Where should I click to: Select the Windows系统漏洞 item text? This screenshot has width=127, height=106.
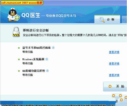coord(33,59)
